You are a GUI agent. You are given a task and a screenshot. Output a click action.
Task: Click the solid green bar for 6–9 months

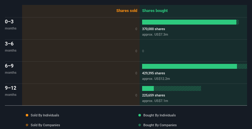pyautogui.click(x=189, y=66)
